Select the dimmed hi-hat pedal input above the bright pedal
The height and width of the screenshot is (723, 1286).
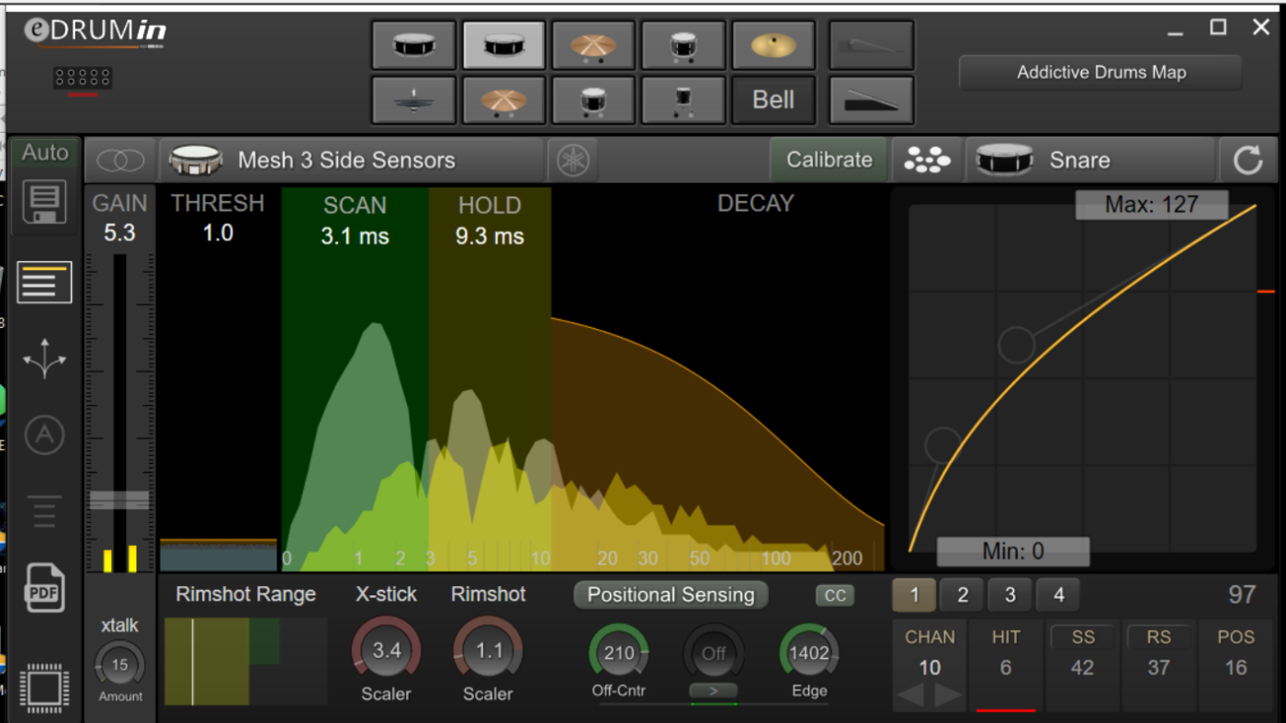tap(871, 45)
